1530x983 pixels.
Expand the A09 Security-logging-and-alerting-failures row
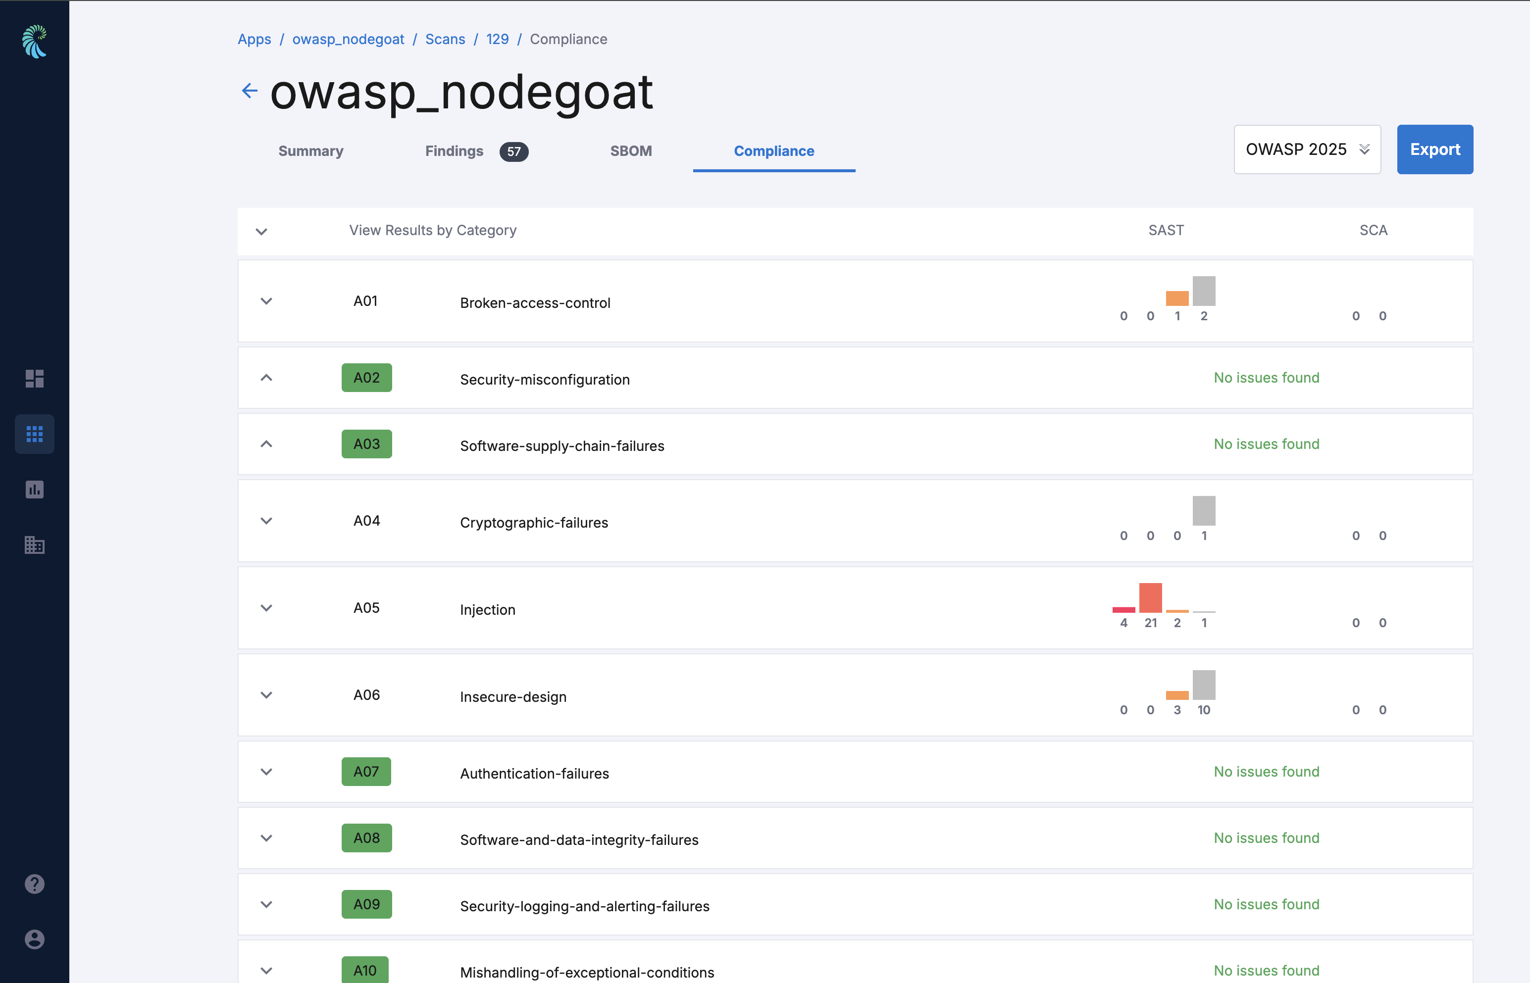266,904
